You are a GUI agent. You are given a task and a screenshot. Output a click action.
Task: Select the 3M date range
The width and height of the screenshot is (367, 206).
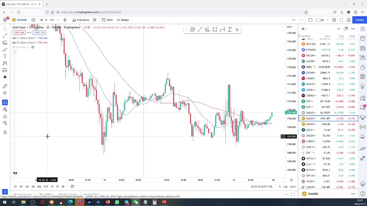point(33,187)
